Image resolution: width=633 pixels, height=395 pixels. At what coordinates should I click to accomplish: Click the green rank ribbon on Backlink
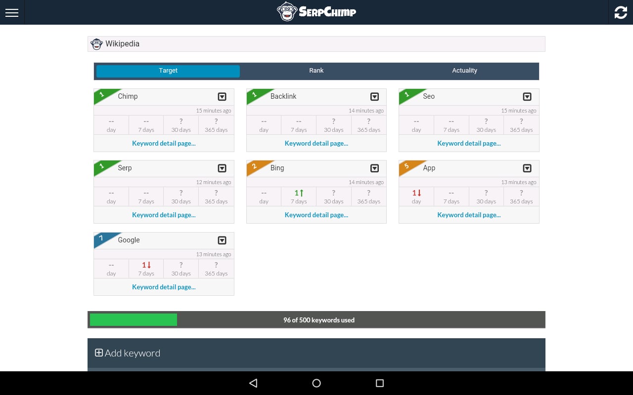click(x=256, y=95)
